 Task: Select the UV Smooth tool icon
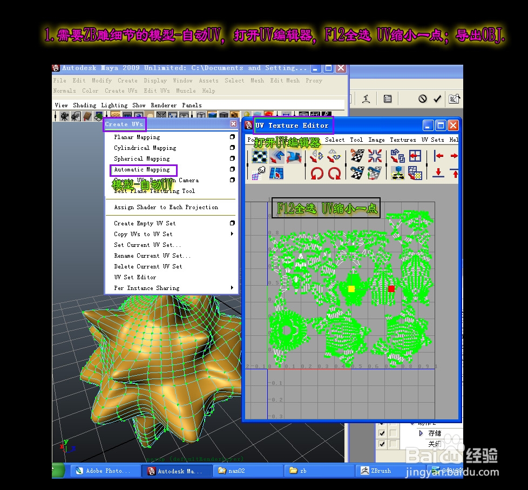(294, 157)
